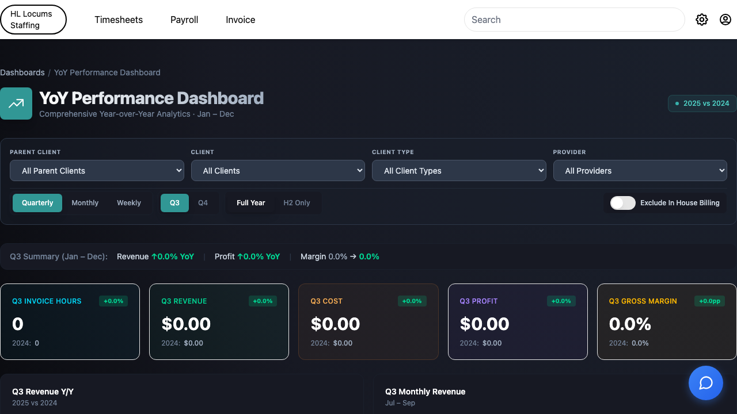Open the chat bubble widget

click(x=706, y=383)
